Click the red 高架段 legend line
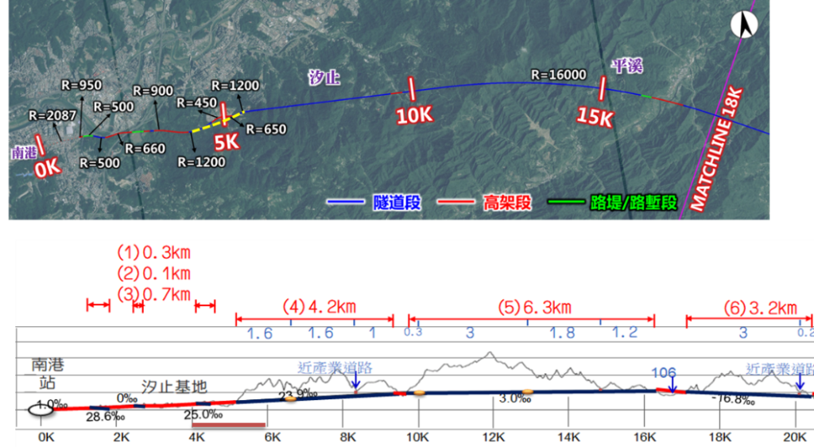 [457, 204]
